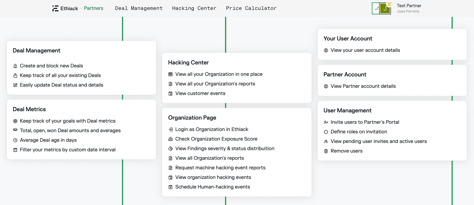Screen dimensions: 474x205
Task: Click the Partners label beside Ethiack
Action: tap(93, 8)
